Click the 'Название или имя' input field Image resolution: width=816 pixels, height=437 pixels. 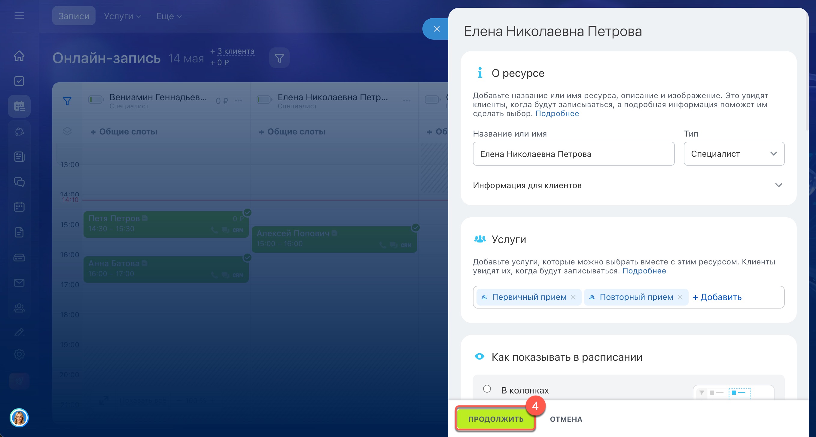(x=573, y=154)
